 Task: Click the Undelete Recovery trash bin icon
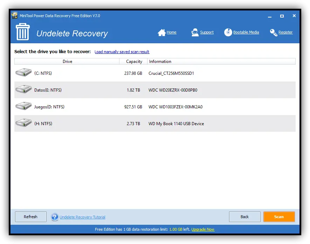click(x=23, y=32)
